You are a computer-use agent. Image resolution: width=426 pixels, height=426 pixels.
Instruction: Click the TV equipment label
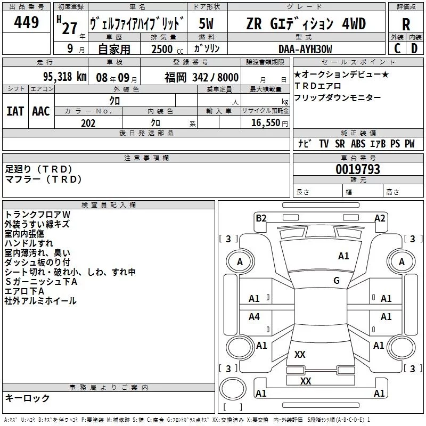[x=324, y=144]
